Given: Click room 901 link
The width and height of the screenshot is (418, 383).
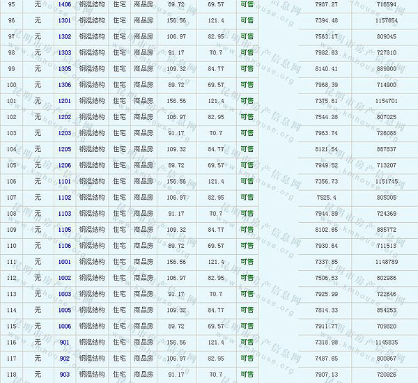Looking at the screenshot, I should (x=64, y=343).
